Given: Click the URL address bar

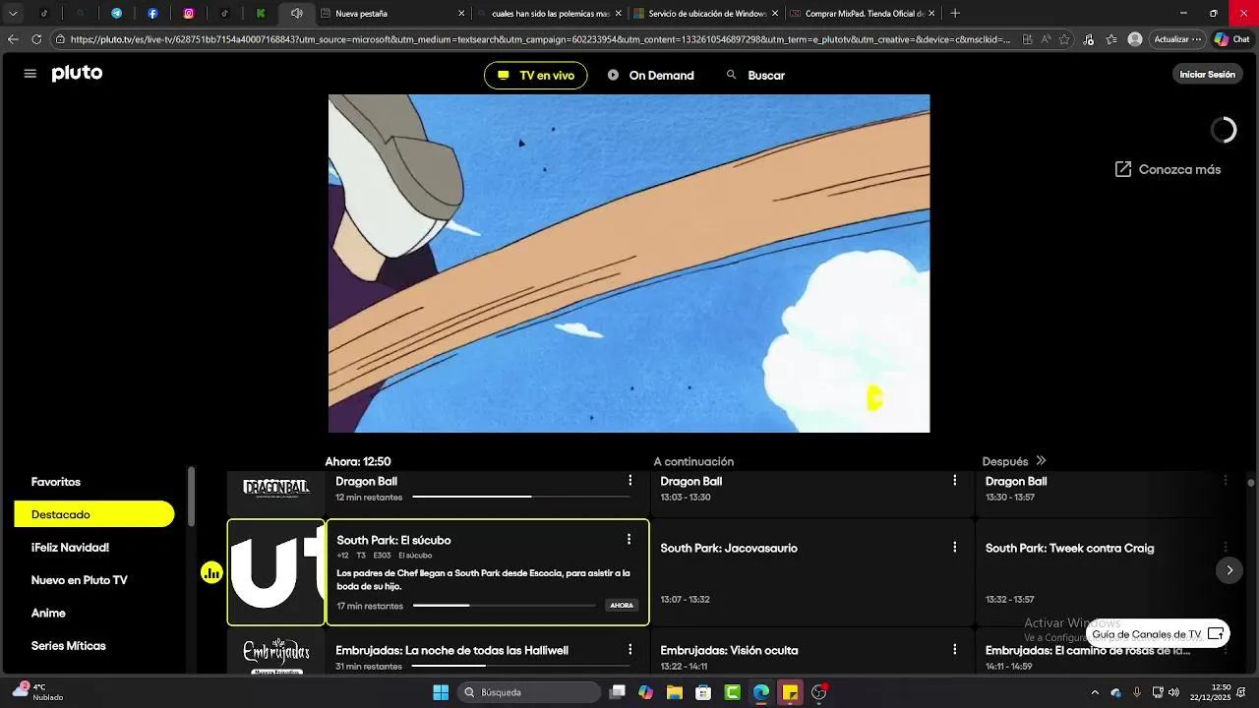Looking at the screenshot, I should [x=539, y=39].
